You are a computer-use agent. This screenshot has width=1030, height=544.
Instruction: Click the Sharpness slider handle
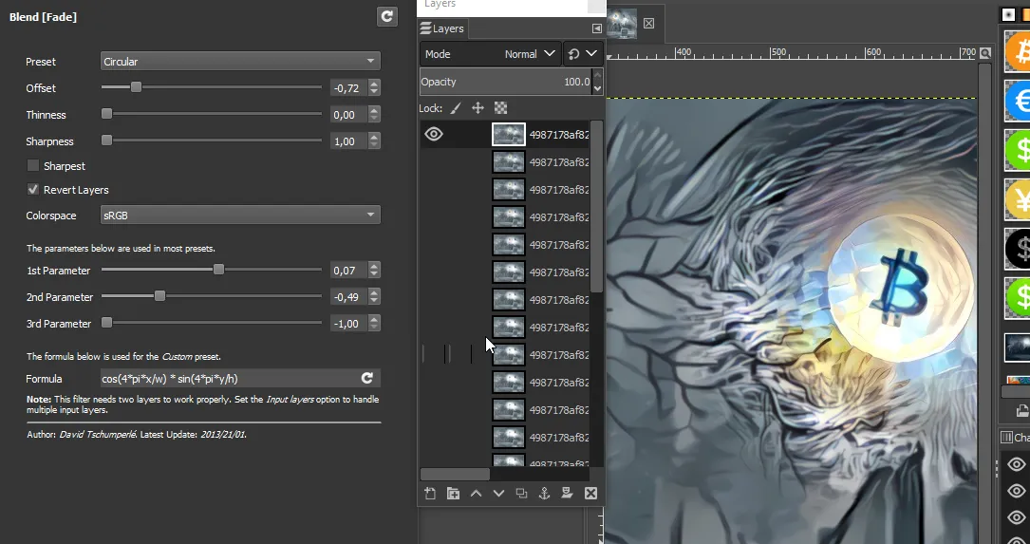point(106,140)
